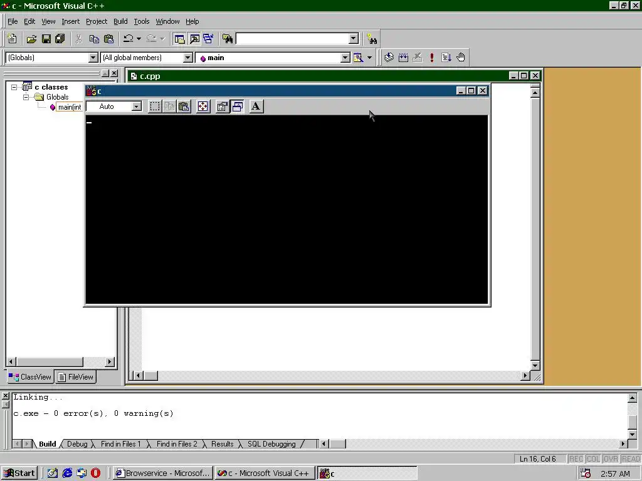Screen dimensions: 642x481
Task: Open the WizardBar actions dropdown arrow
Action: 369,58
